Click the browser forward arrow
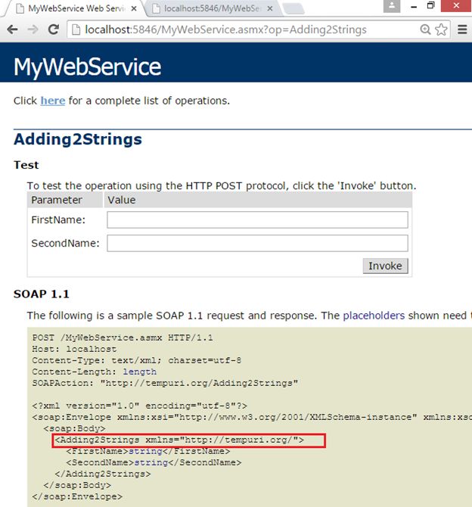The image size is (472, 507). pos(33,30)
